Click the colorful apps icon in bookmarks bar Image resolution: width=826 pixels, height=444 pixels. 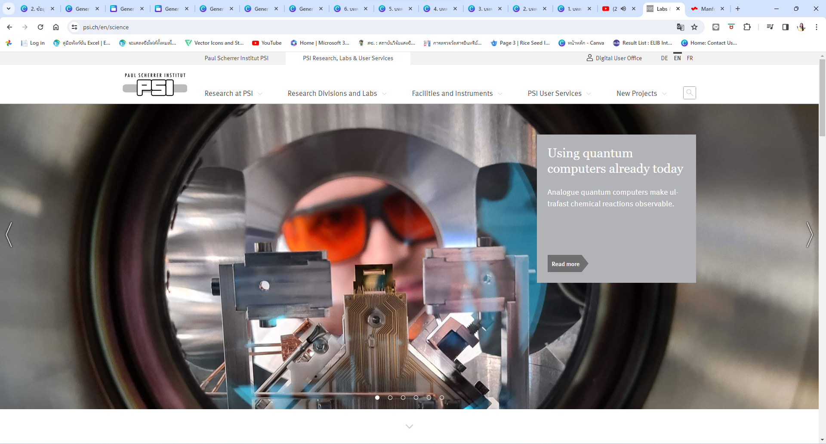pos(9,43)
